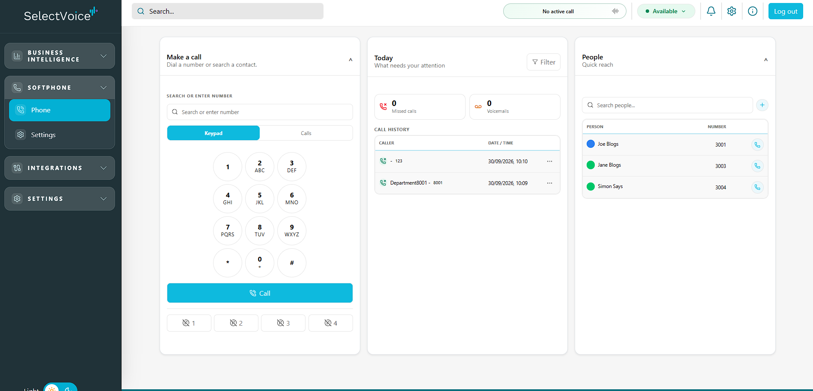
Task: Tap the keypad star key
Action: 228,263
